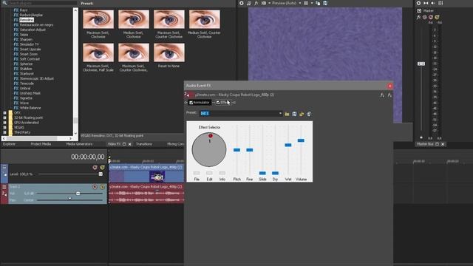473x266 pixels.
Task: Click the plug-in chain icon in Audio Event FX
Action: click(x=382, y=95)
